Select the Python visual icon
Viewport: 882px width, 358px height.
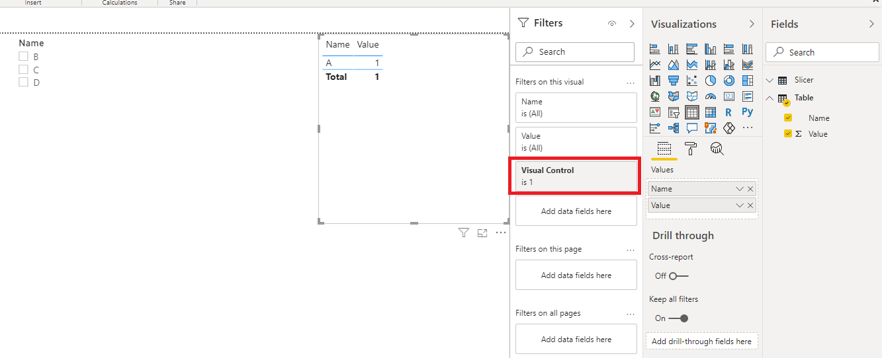(x=748, y=112)
